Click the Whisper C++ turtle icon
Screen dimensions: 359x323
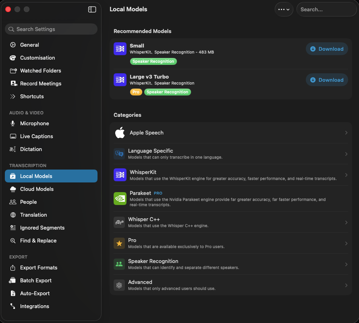click(x=119, y=222)
